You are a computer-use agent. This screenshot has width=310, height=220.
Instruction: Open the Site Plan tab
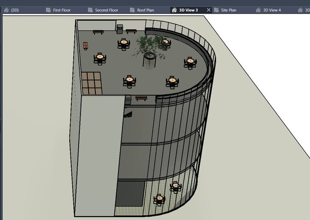(x=229, y=10)
